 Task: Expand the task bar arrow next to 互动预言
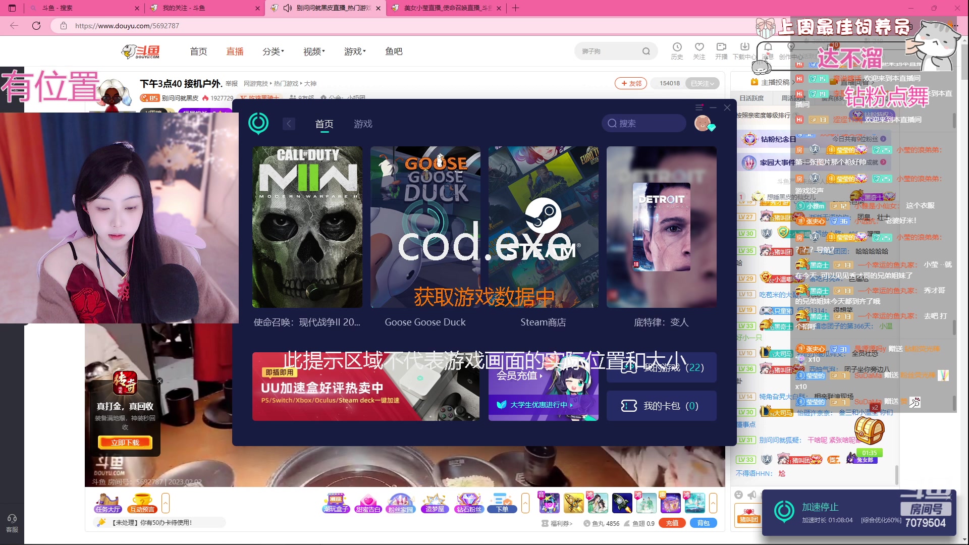[166, 503]
